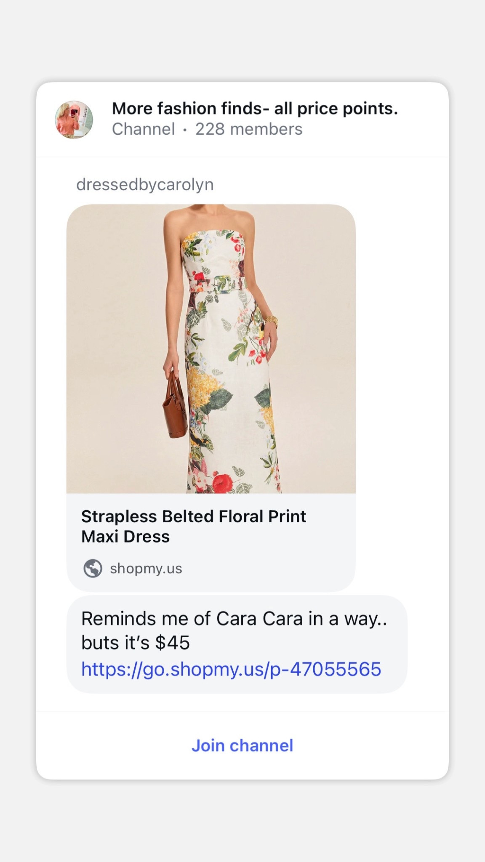Tap the channel profile avatar

click(x=74, y=120)
